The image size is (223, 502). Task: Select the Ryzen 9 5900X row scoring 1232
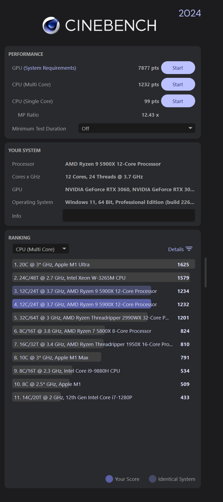[x=104, y=304]
